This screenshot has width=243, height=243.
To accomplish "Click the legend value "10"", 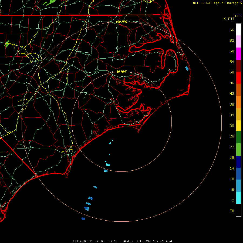I will pyautogui.click(x=232, y=179).
